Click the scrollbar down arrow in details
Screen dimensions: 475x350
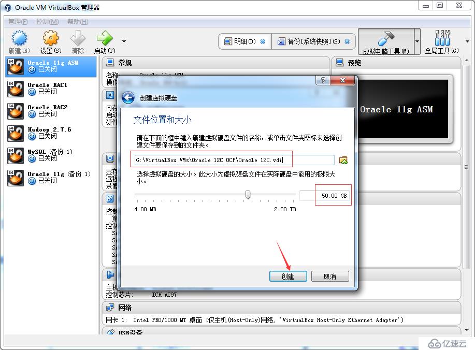tap(467, 330)
